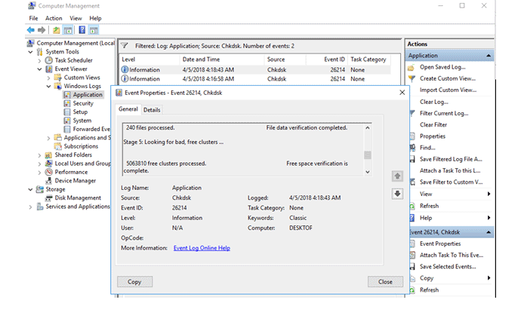Click Clear Filter action
Screen dimensions: 524x315
click(x=433, y=125)
